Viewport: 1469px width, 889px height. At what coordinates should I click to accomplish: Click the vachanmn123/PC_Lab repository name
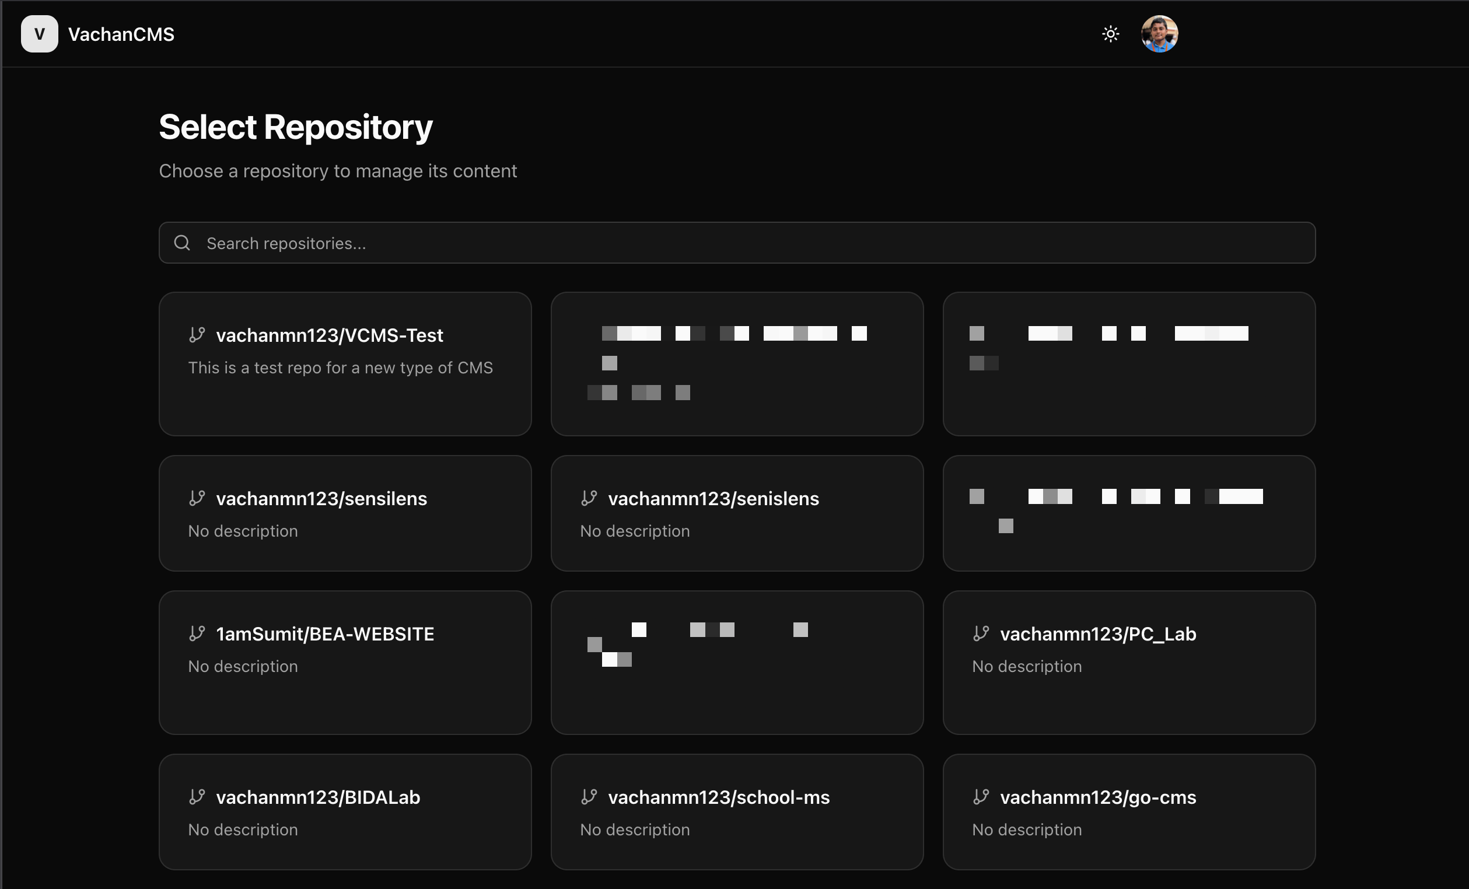[x=1097, y=635]
